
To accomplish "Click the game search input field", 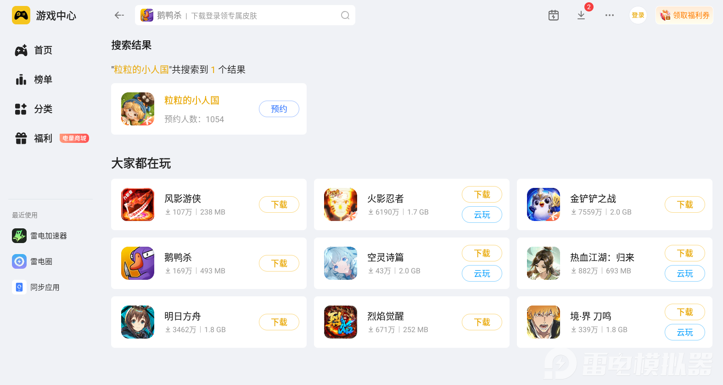I will tap(245, 15).
